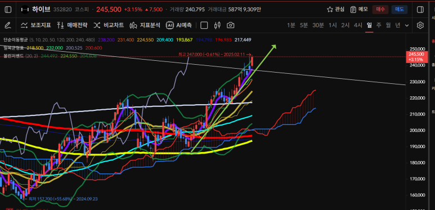The width and height of the screenshot is (435, 210).
Task: Click moving average value 193,867
Action: tap(184, 40)
